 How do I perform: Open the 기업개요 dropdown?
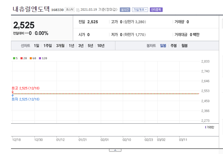coord(140,10)
